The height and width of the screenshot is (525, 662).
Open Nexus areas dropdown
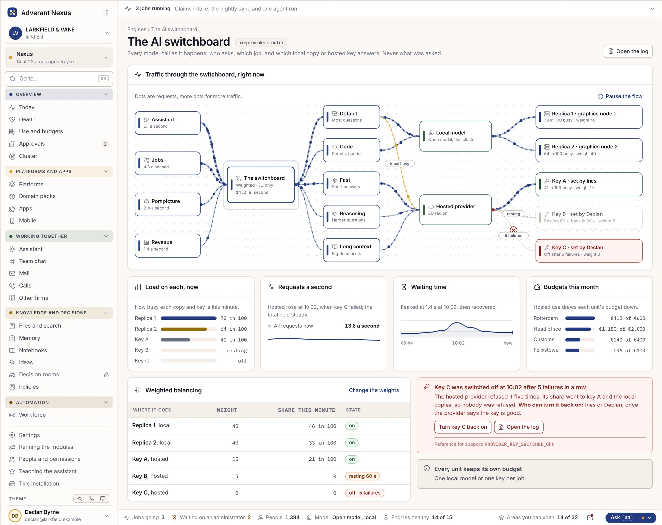(59, 57)
